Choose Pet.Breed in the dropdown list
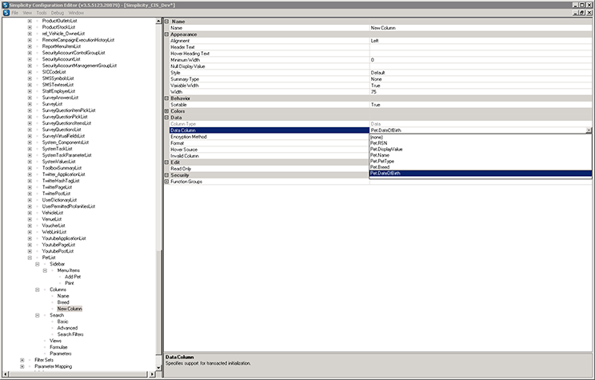This screenshot has height=380, width=595. (x=481, y=167)
